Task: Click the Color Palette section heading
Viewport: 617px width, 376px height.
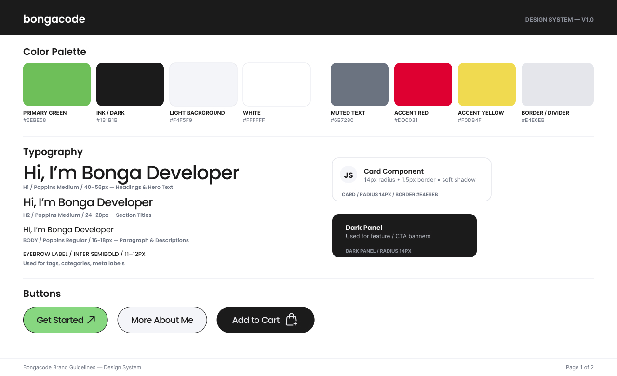Action: (54, 52)
